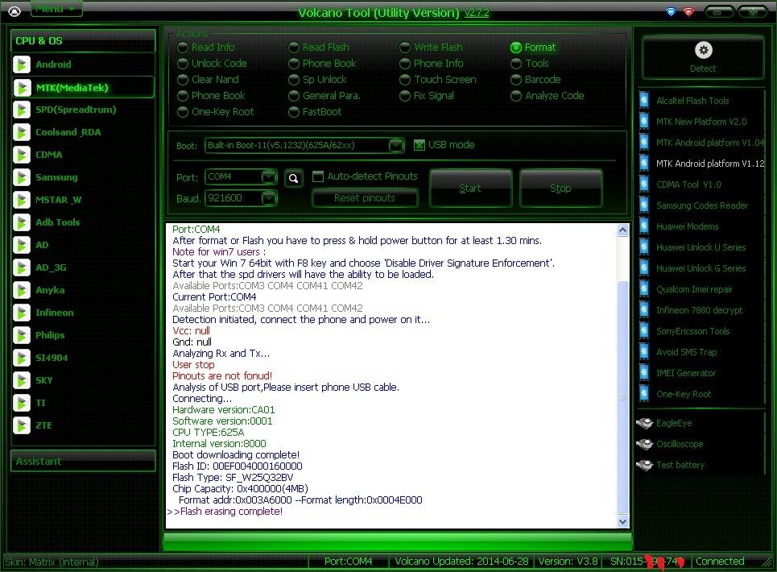Click the v2.7.2 version link
Image resolution: width=777 pixels, height=572 pixels.
tap(477, 13)
